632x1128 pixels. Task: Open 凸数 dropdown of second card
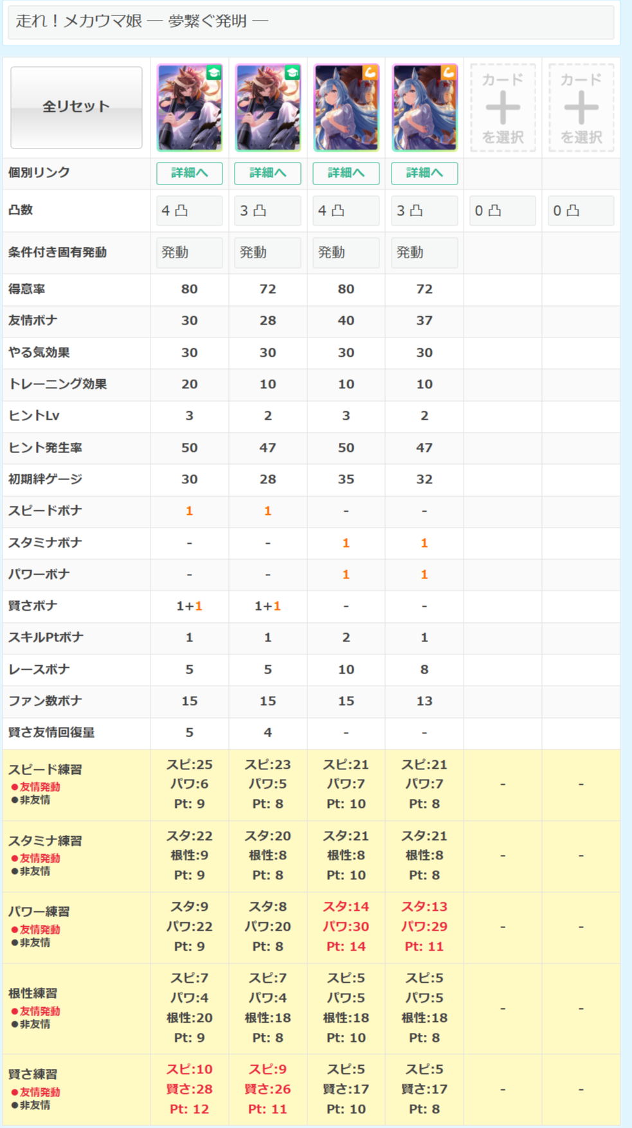point(268,211)
